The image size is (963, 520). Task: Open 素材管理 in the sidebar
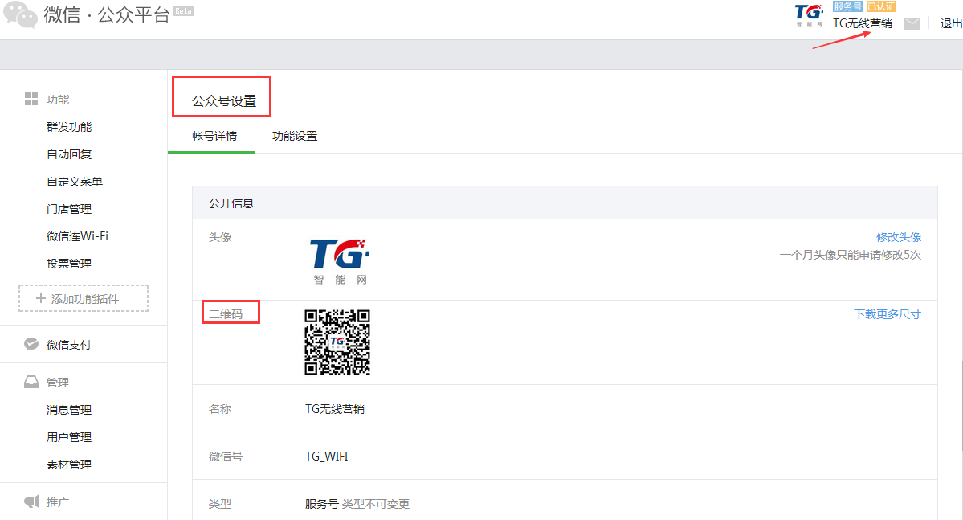pos(69,465)
